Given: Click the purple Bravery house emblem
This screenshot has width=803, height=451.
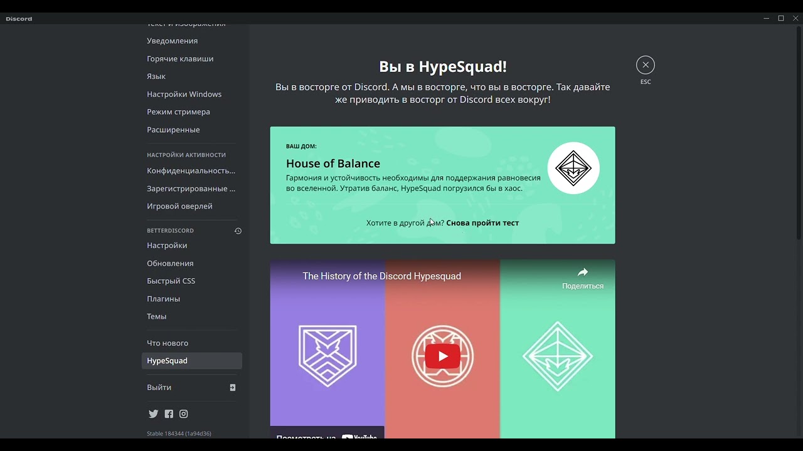Looking at the screenshot, I should click(327, 356).
